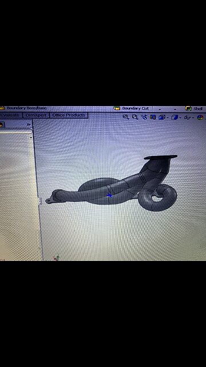
Task: Click the Boundary Boss/Base feature button
Action: click(23, 108)
